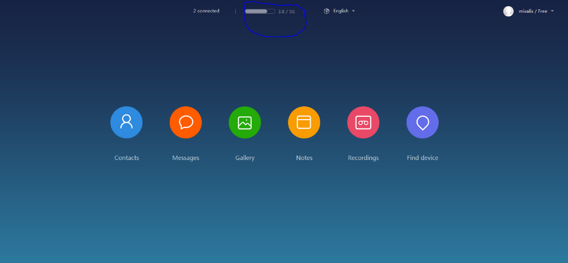
Task: Click the user avatar picture
Action: (508, 11)
